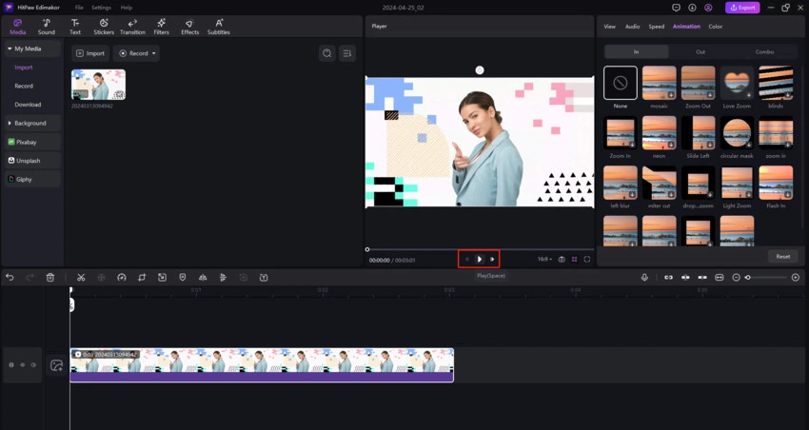
Task: Switch to the Speed tab
Action: pos(657,27)
